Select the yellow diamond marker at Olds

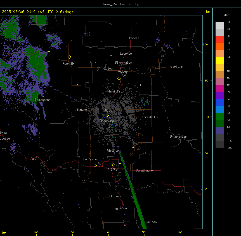click(108, 117)
